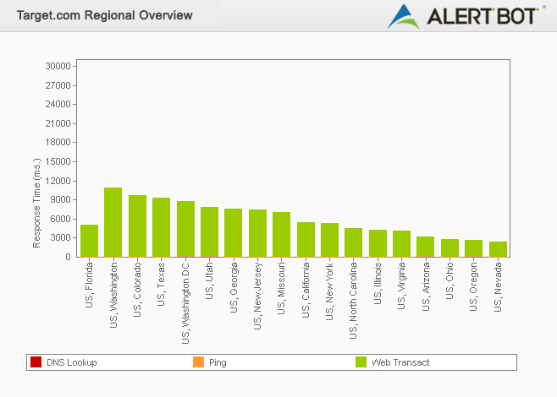The image size is (557, 397).
Task: Click the US, Utah bar
Action: (x=209, y=232)
